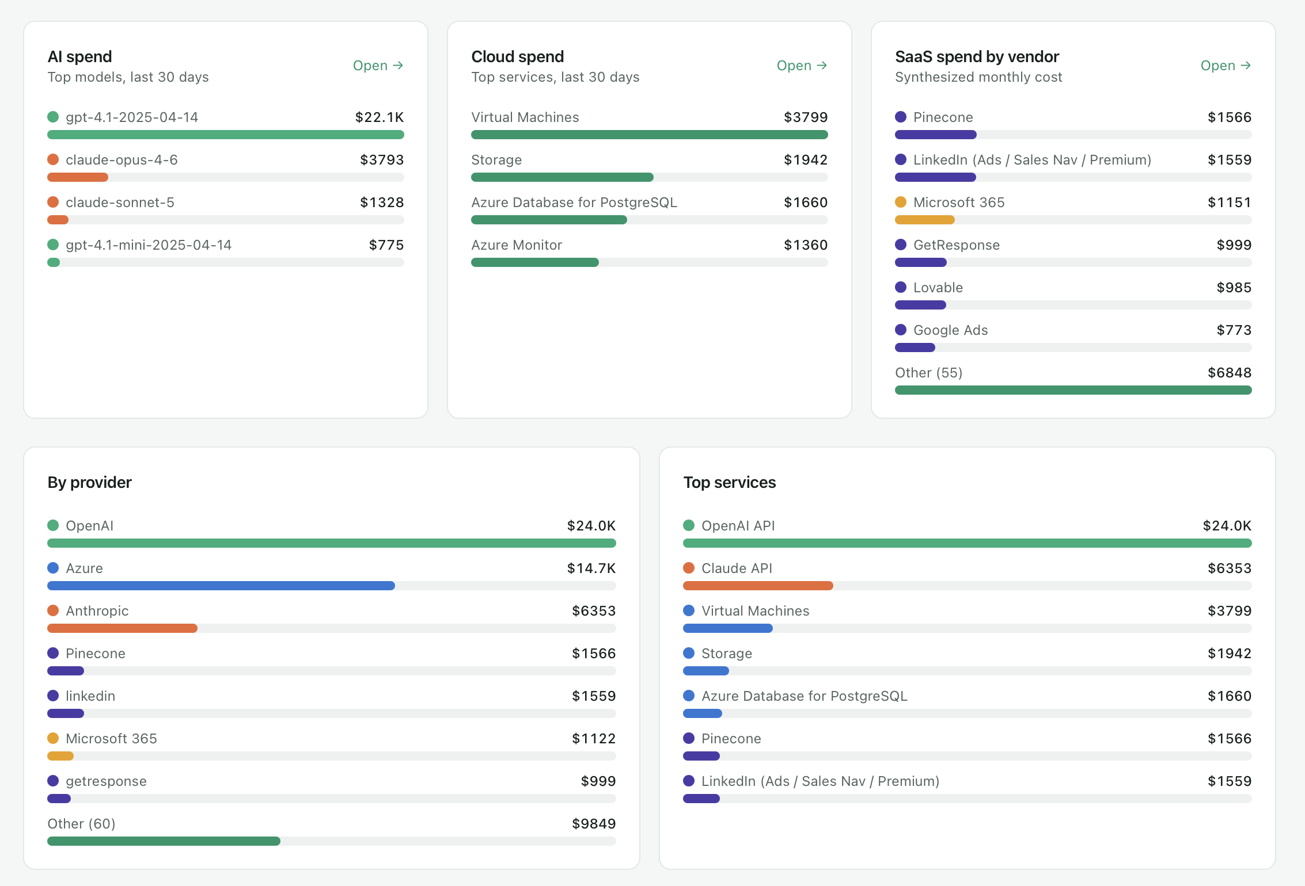Image resolution: width=1305 pixels, height=886 pixels.
Task: Click the $22.1K AI spend value
Action: click(380, 117)
